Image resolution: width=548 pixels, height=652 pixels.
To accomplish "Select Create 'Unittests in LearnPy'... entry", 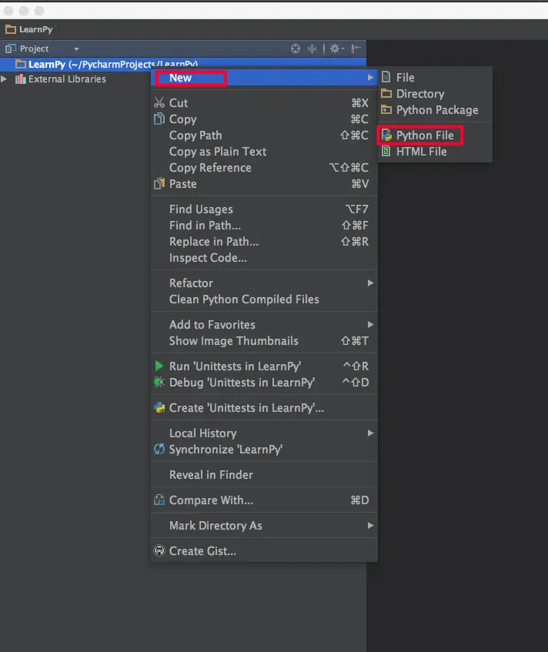I will [x=264, y=408].
